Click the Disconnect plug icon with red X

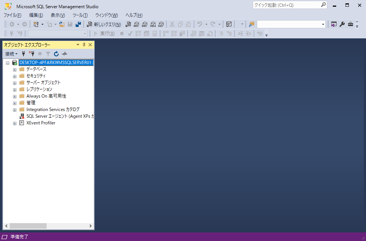[32, 54]
